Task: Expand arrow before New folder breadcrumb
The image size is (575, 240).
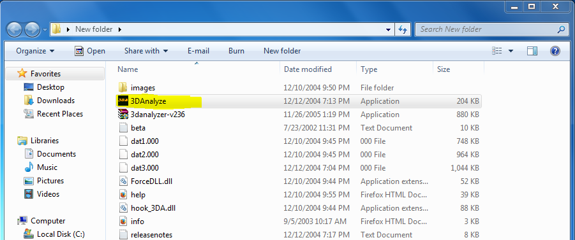Action: click(x=68, y=29)
